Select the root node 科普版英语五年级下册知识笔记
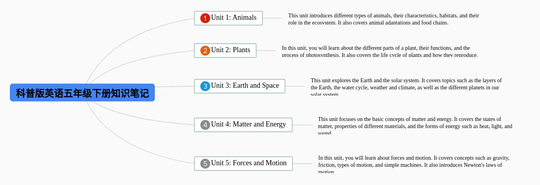This screenshot has height=185, width=540. (82, 92)
